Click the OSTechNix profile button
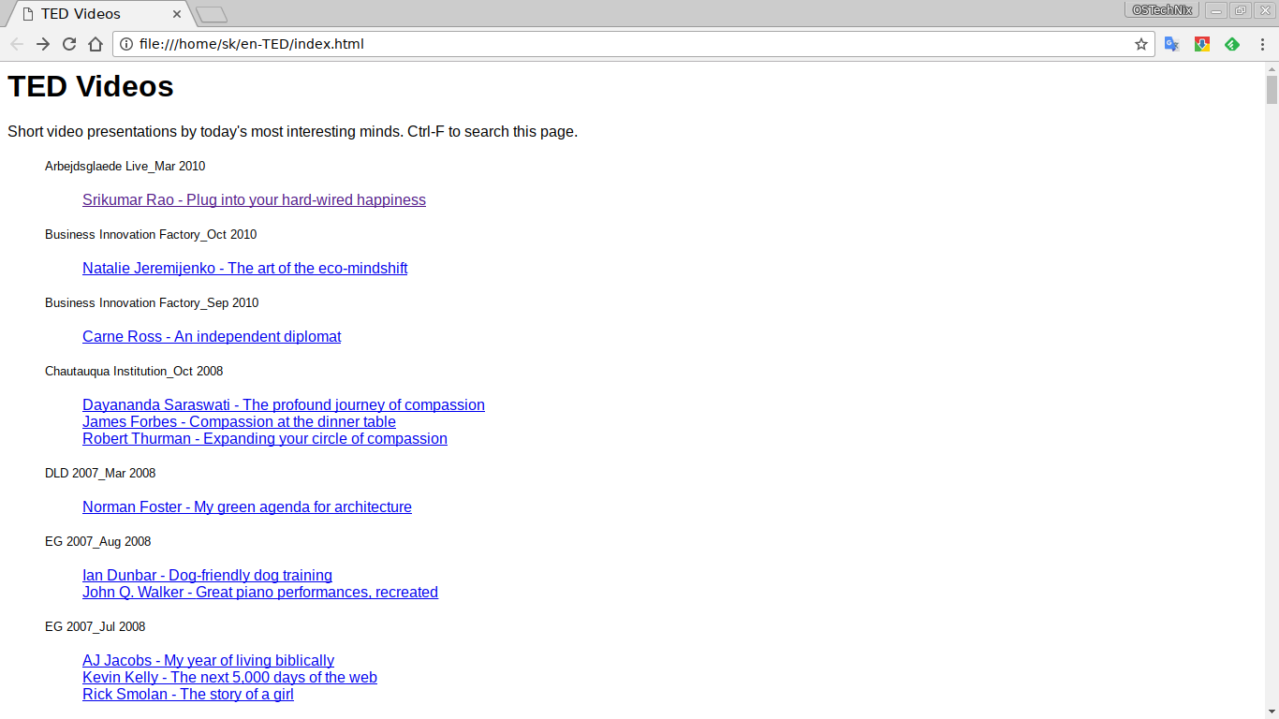 point(1162,9)
